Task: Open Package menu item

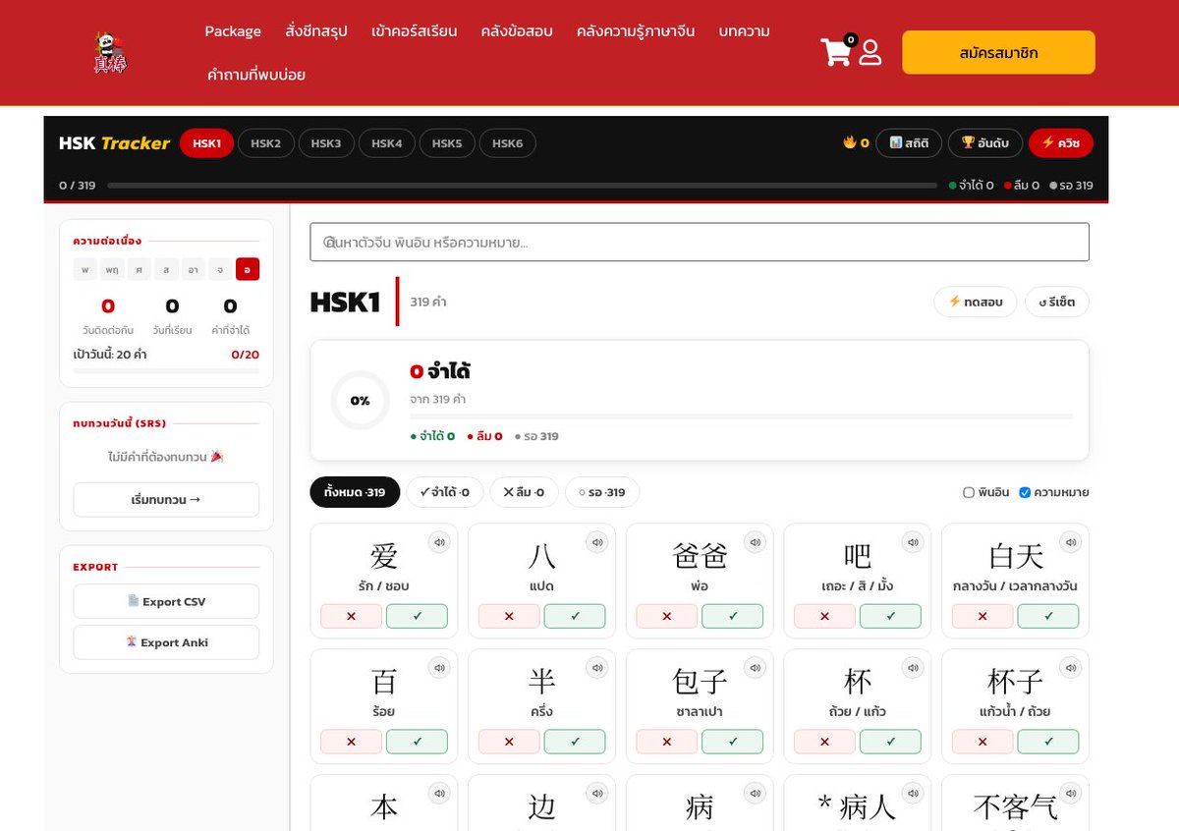Action: 233,31
